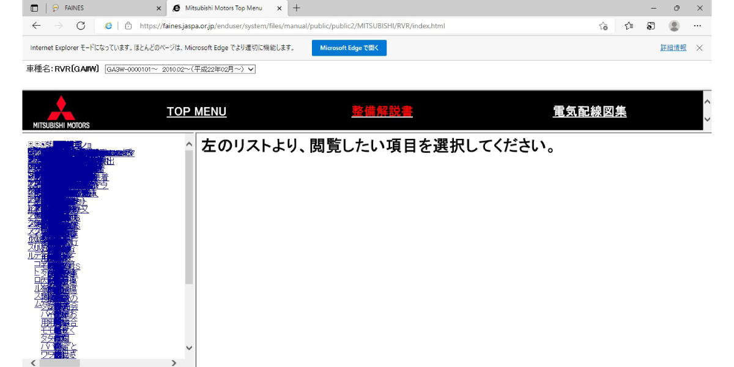Viewport: 734px width, 367px height.
Task: Dismiss the Internet Explorer mode info bar
Action: point(700,48)
